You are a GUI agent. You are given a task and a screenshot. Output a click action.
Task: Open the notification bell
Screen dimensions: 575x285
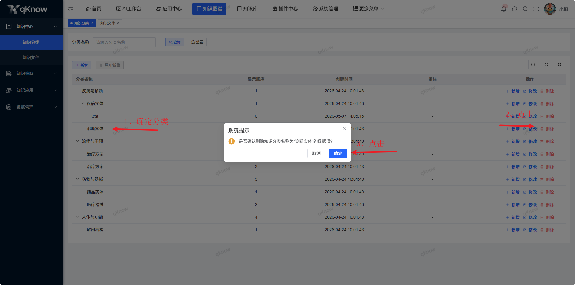click(504, 9)
